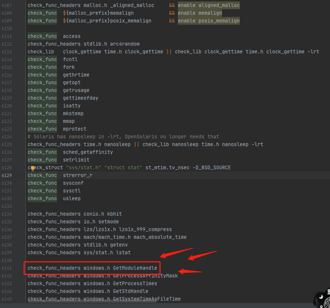330x308 pixels.
Task: Click the -lrt flag at end of line 6113
Action: click(x=313, y=52)
